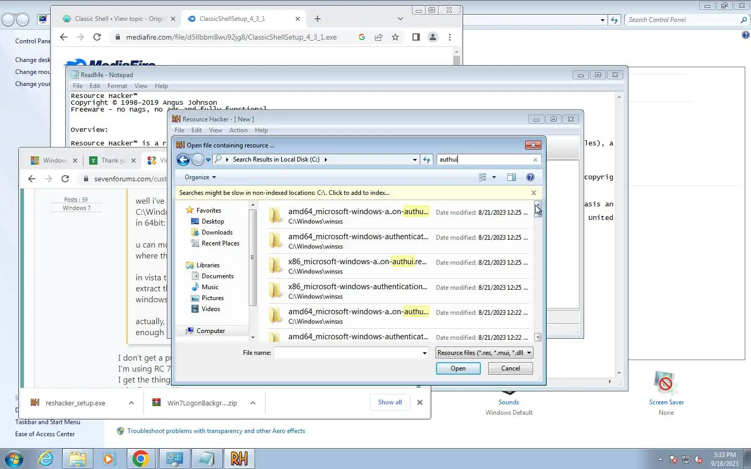Open Windows Start menu
Image resolution: width=751 pixels, height=469 pixels.
pyautogui.click(x=14, y=459)
